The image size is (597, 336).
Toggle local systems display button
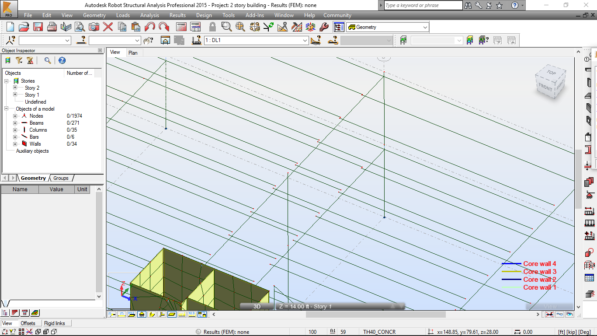(162, 314)
